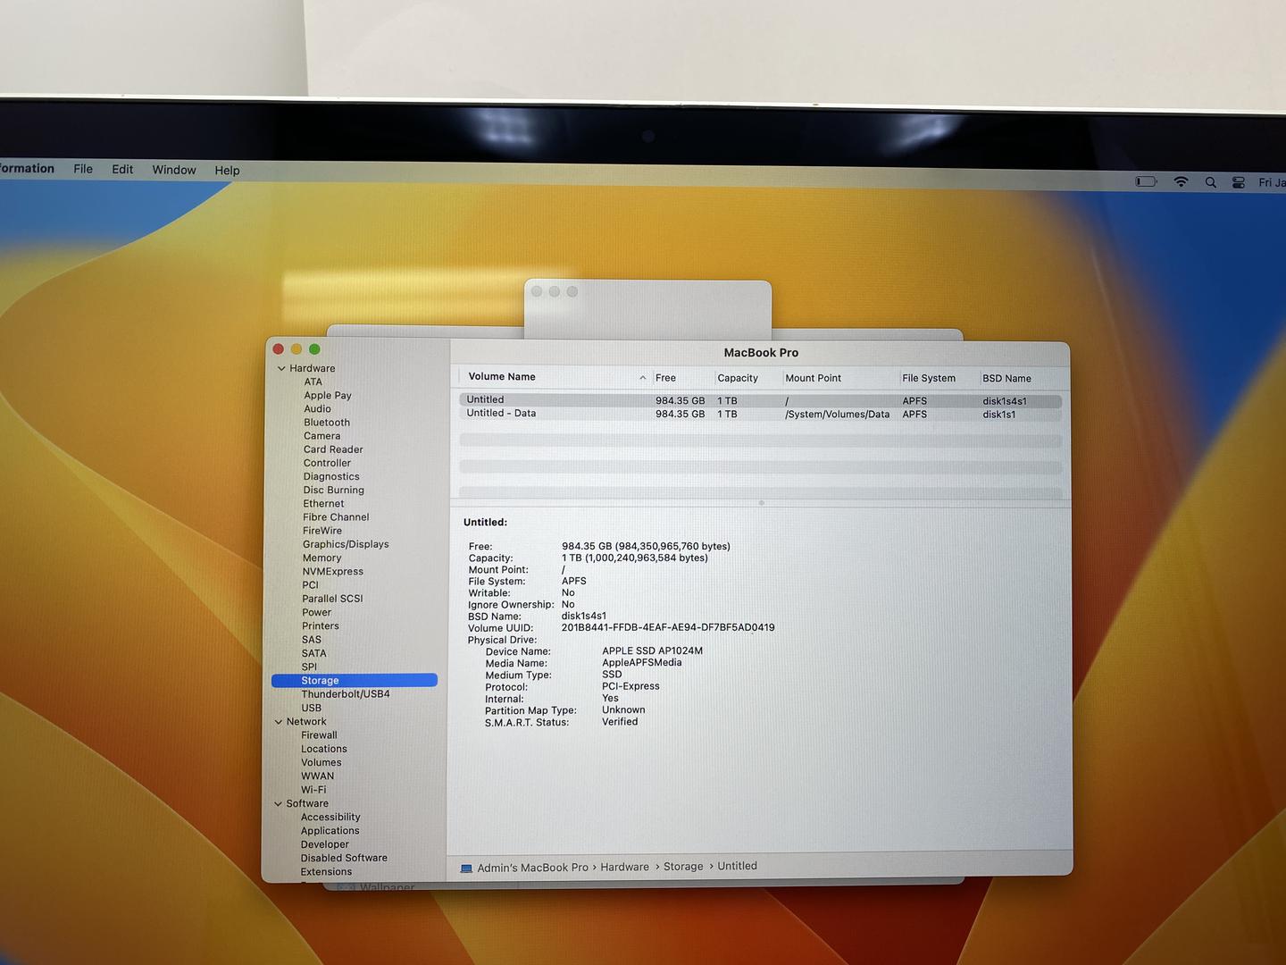Select Power in the sidebar
This screenshot has height=965, width=1286.
tap(316, 612)
